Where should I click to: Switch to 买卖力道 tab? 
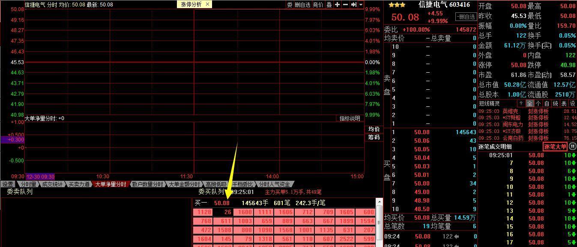point(79,184)
